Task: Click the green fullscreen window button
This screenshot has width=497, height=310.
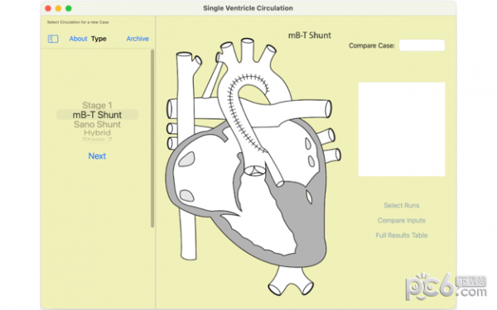Action: click(69, 8)
